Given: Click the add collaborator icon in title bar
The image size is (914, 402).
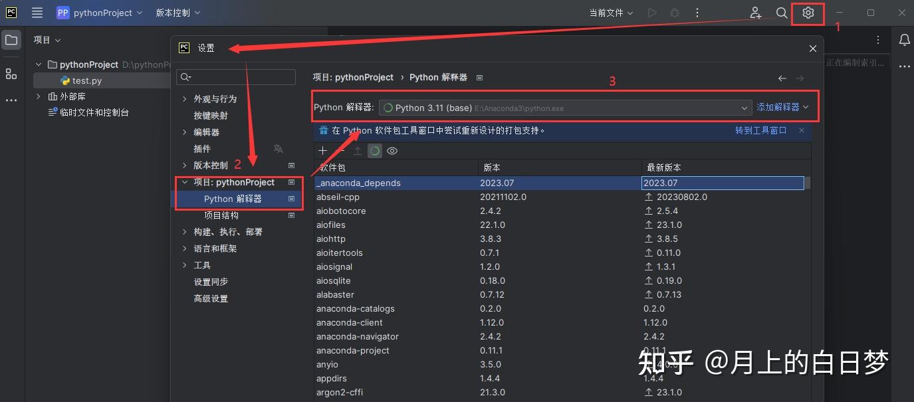Looking at the screenshot, I should point(756,12).
